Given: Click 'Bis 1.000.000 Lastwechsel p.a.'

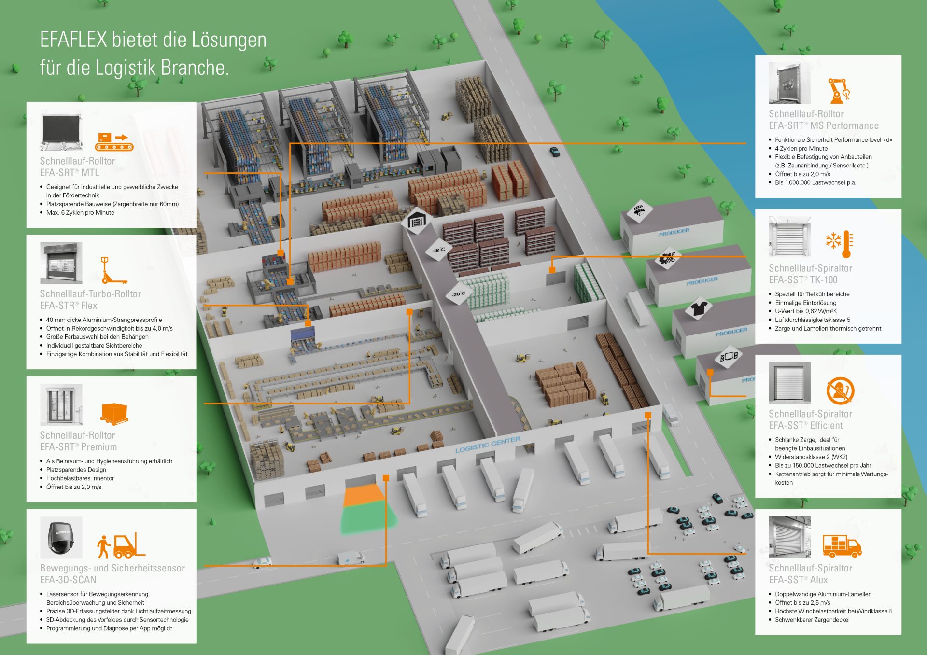Looking at the screenshot, I should tap(815, 182).
